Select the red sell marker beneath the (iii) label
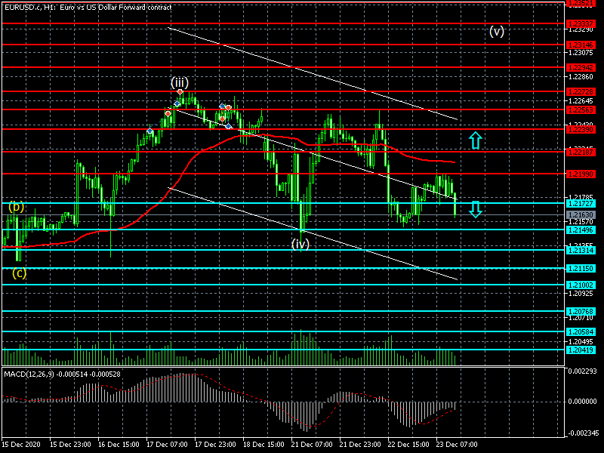 coord(180,92)
